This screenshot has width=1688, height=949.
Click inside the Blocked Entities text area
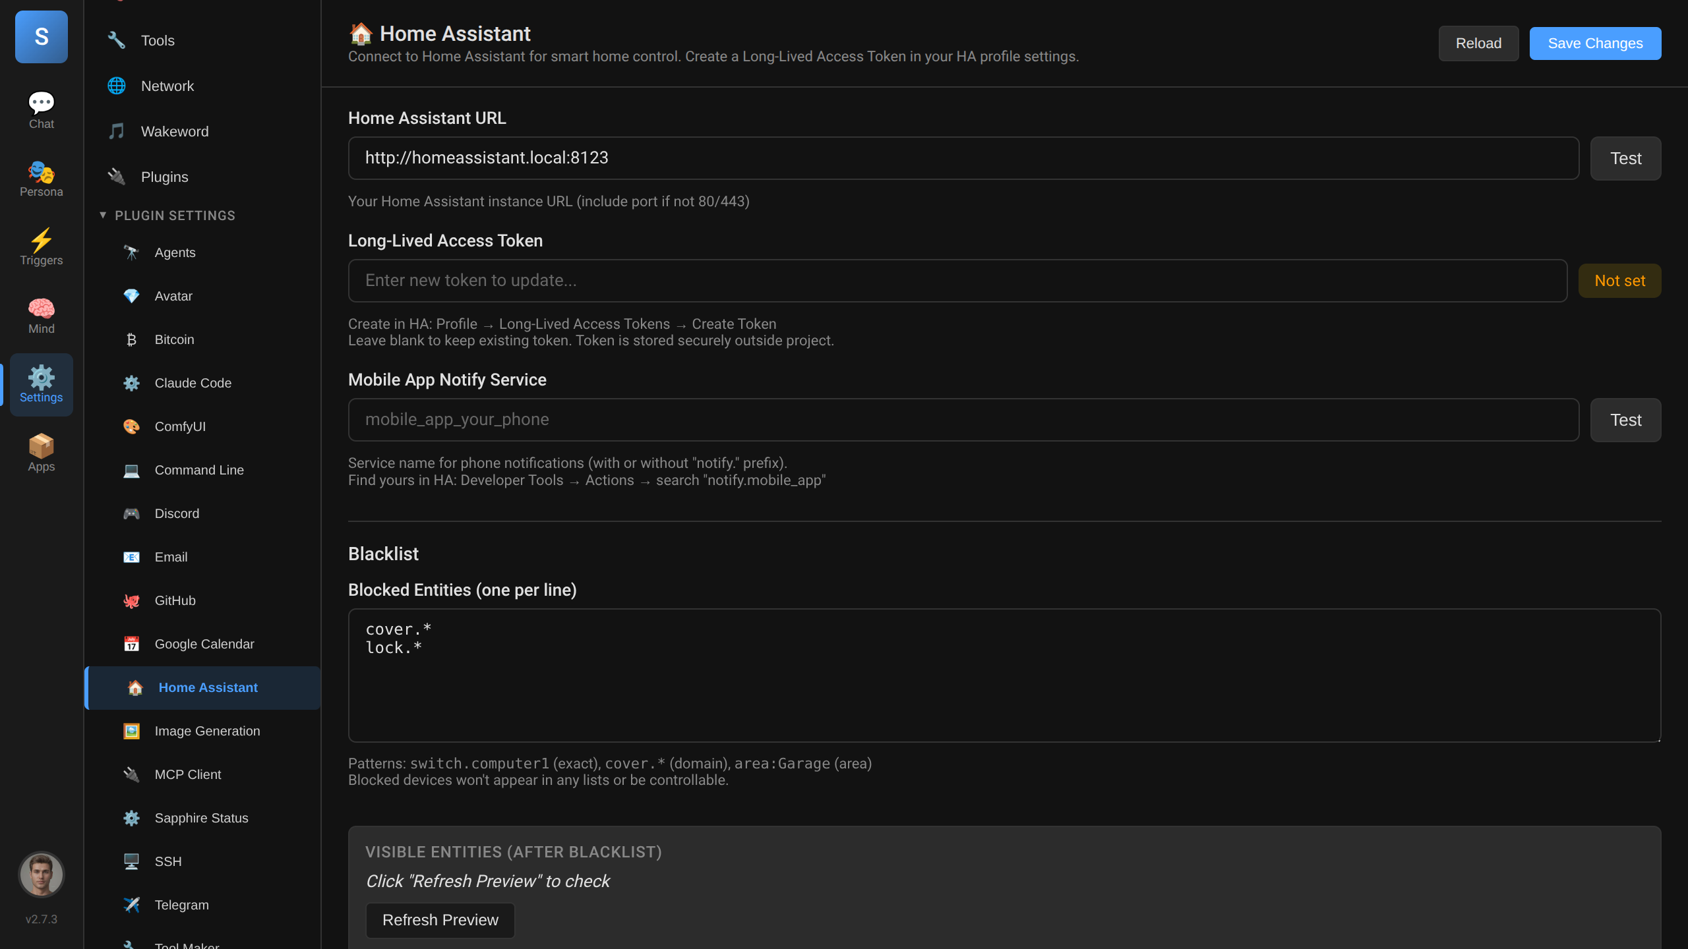1004,676
